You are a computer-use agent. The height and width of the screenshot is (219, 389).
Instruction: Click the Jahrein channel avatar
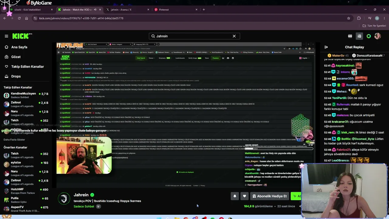[64, 199]
